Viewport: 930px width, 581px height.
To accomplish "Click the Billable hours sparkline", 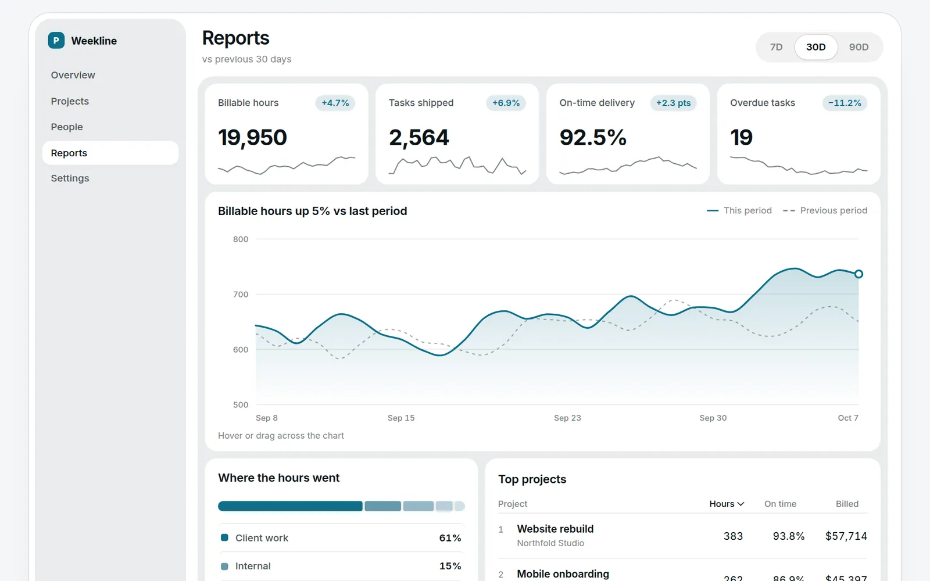I will tap(287, 165).
